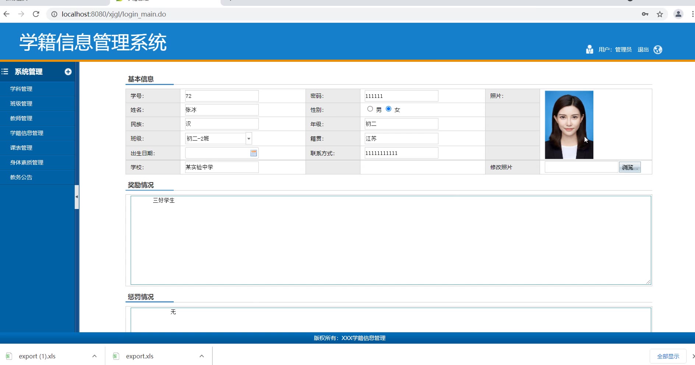Click the 浏览... button to change photo

[x=630, y=167]
